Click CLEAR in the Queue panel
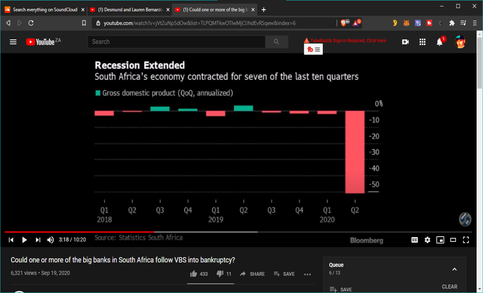 (x=450, y=287)
